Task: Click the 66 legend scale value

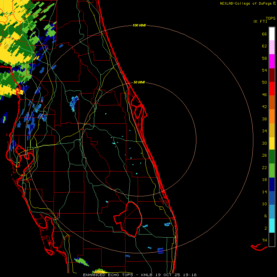Action: [x=264, y=34]
